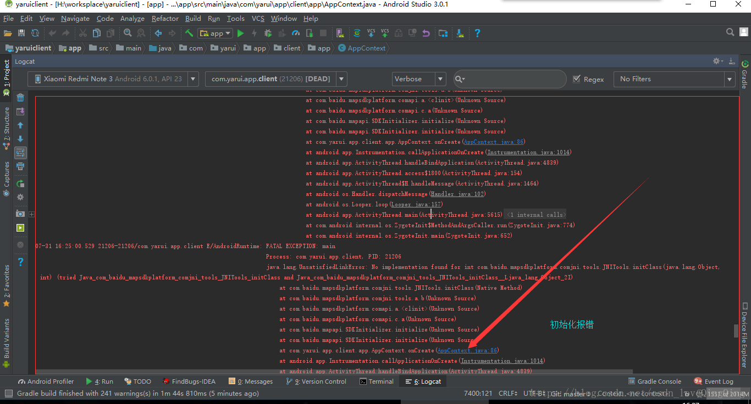Start debugging with the bug icon
The image size is (751, 404).
[x=268, y=33]
